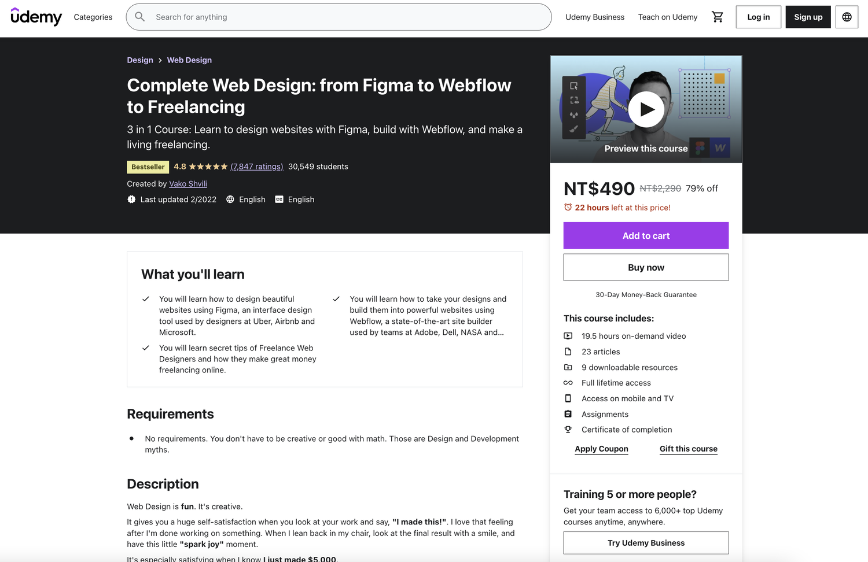This screenshot has width=868, height=562.
Task: Click the 'Last updated 2/2022' text
Action: pyautogui.click(x=178, y=199)
